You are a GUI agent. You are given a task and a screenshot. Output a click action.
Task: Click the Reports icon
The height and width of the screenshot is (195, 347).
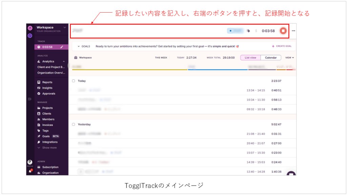(39, 82)
